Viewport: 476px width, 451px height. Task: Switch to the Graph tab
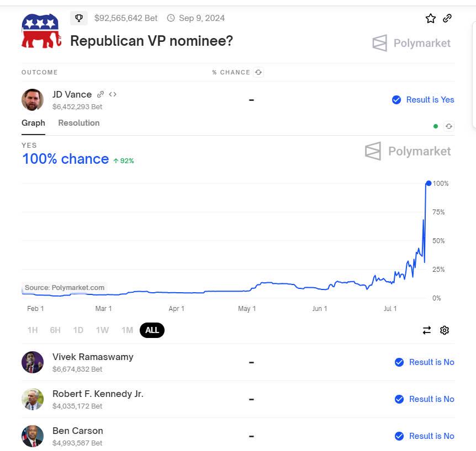pyautogui.click(x=33, y=123)
